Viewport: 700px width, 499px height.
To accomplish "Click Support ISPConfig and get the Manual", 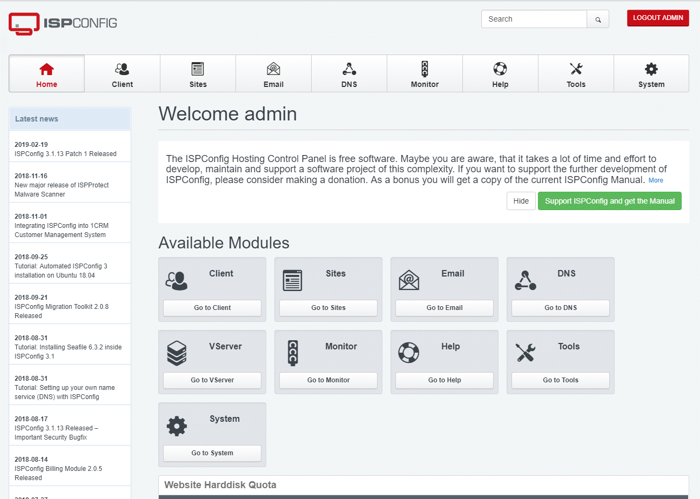I will click(610, 201).
